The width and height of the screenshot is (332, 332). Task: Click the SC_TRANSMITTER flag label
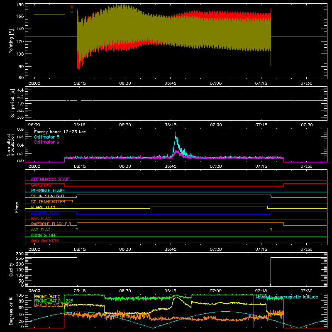tap(48, 202)
